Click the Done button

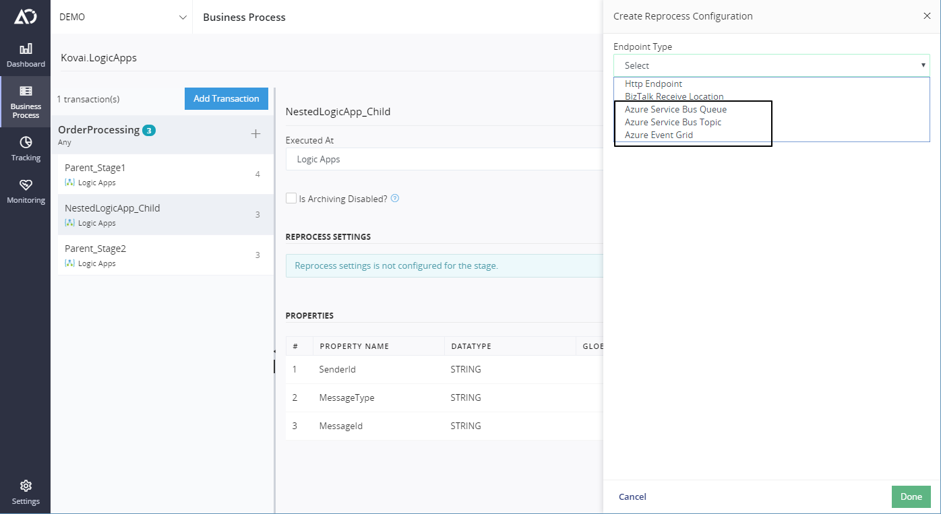911,496
